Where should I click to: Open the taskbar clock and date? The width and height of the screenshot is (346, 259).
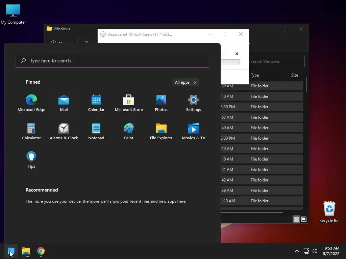(x=331, y=251)
